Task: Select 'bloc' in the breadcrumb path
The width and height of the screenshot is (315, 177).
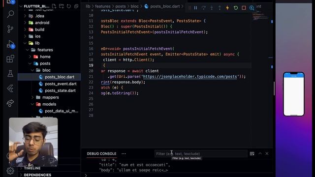Action: 134,6
